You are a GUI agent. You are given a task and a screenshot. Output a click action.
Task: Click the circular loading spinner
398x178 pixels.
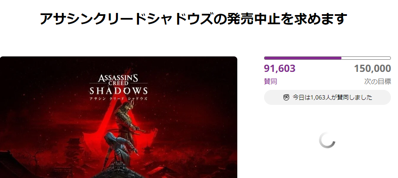pos(327,140)
